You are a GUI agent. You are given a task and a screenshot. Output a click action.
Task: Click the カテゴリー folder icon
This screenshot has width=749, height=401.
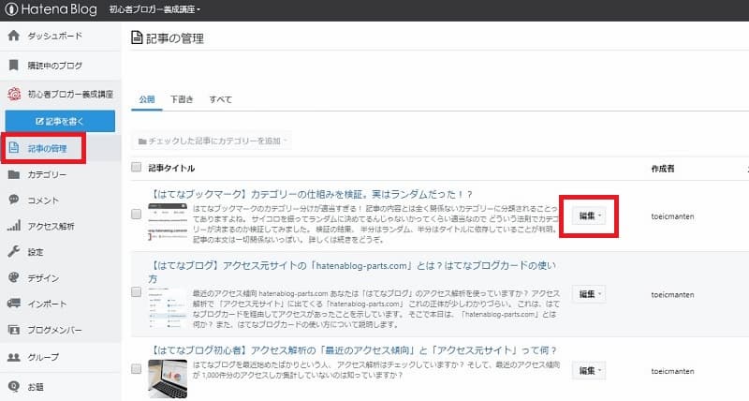coord(14,174)
